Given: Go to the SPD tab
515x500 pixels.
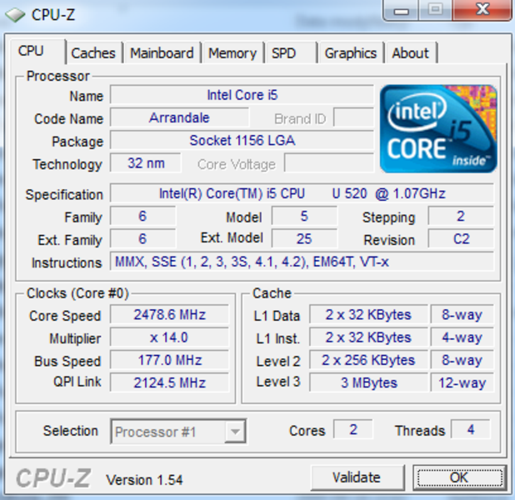Looking at the screenshot, I should point(291,52).
